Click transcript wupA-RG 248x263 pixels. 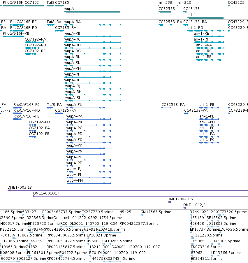(73, 51)
